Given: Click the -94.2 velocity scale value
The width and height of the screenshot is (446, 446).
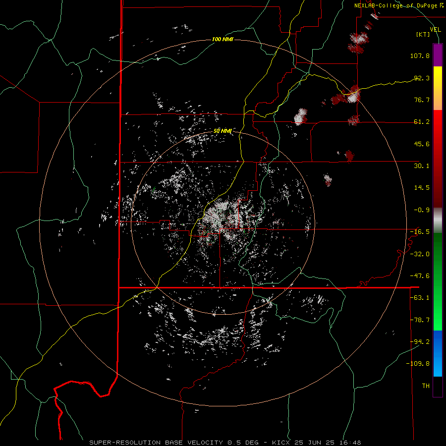Looking at the screenshot, I should tap(420, 342).
